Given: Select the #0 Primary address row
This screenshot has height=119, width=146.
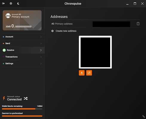Looking at the screenshot, I should tap(95, 24).
